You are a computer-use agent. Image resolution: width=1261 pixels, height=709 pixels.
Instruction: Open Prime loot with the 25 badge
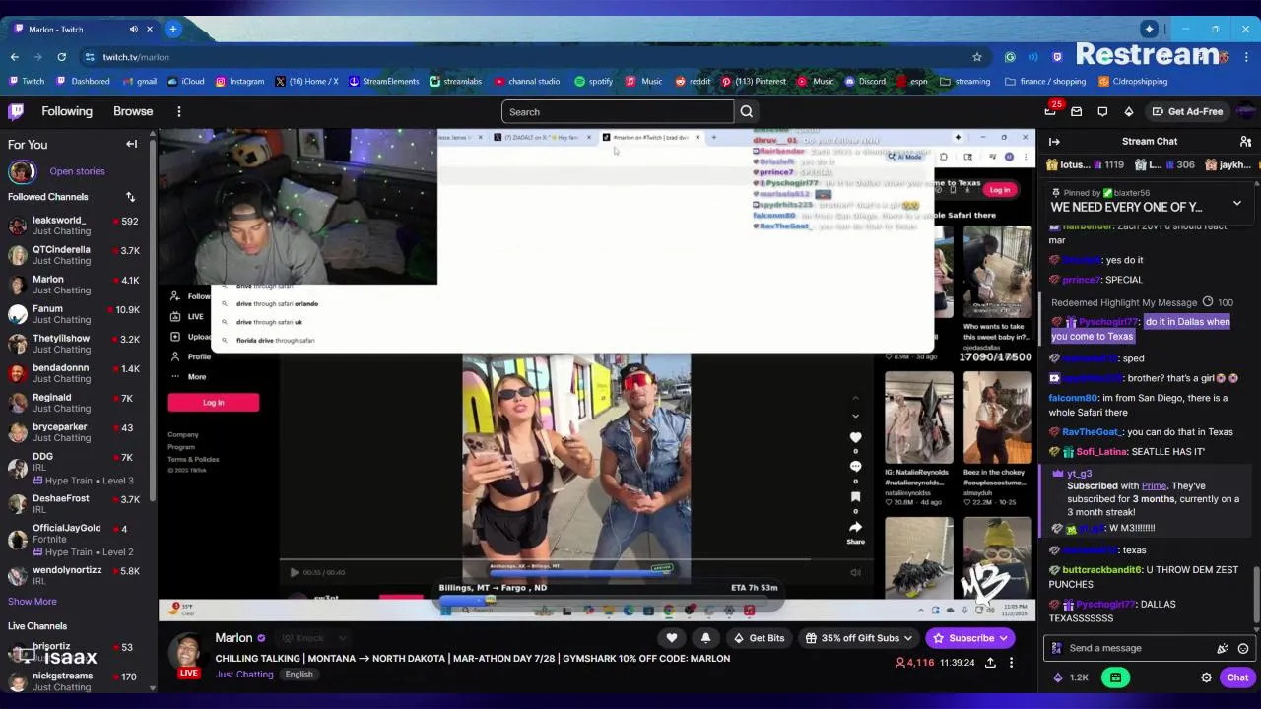point(1051,111)
